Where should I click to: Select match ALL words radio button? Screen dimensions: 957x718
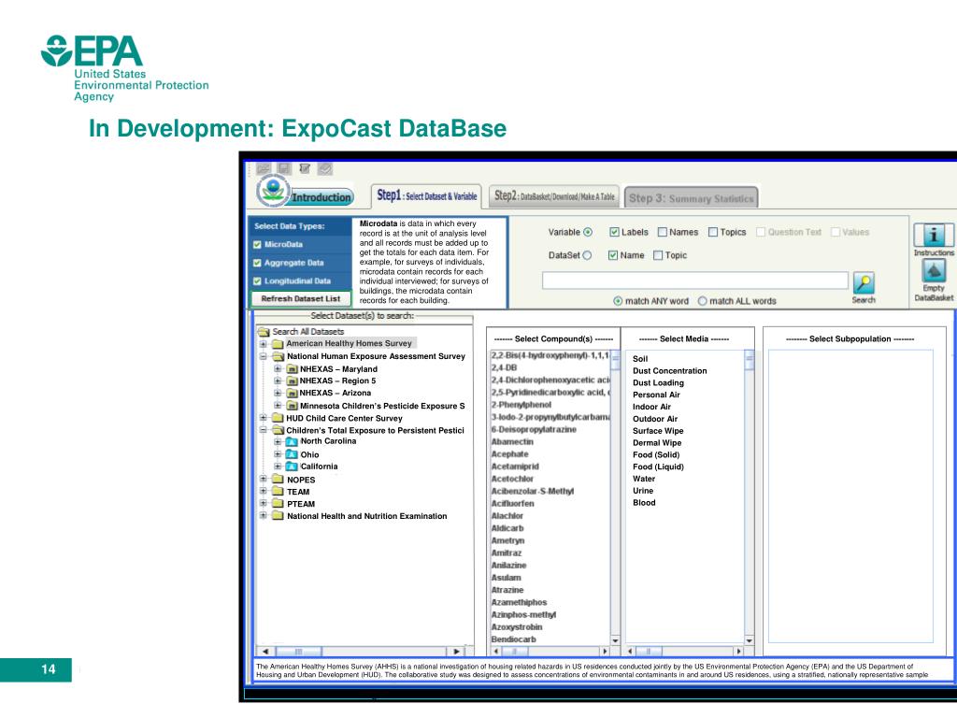pos(703,301)
